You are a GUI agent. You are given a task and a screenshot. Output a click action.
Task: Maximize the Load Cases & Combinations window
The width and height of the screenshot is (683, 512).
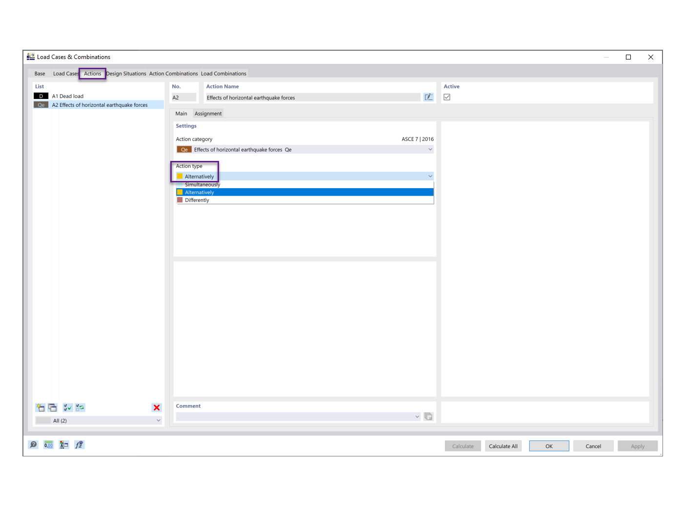[x=628, y=57]
